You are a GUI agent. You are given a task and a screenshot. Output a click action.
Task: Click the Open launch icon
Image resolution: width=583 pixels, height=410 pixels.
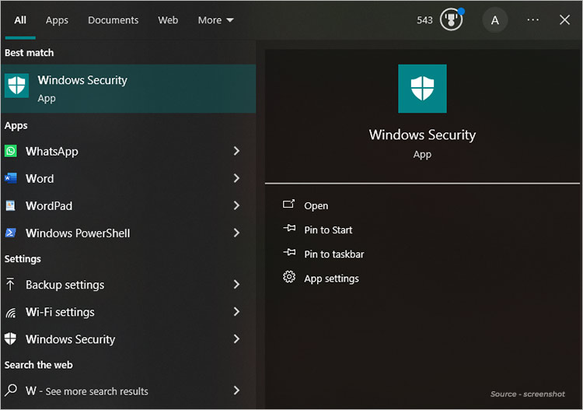288,205
